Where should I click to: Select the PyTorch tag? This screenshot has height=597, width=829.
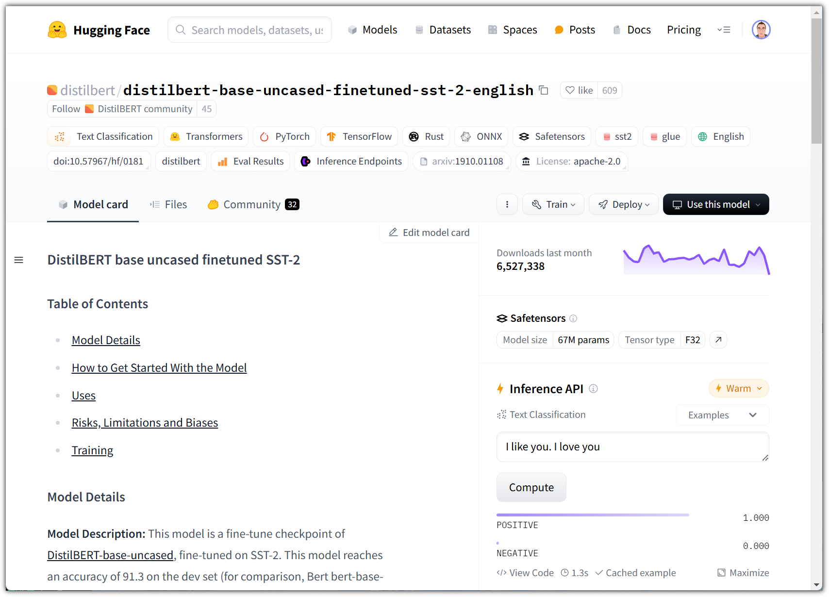[284, 136]
